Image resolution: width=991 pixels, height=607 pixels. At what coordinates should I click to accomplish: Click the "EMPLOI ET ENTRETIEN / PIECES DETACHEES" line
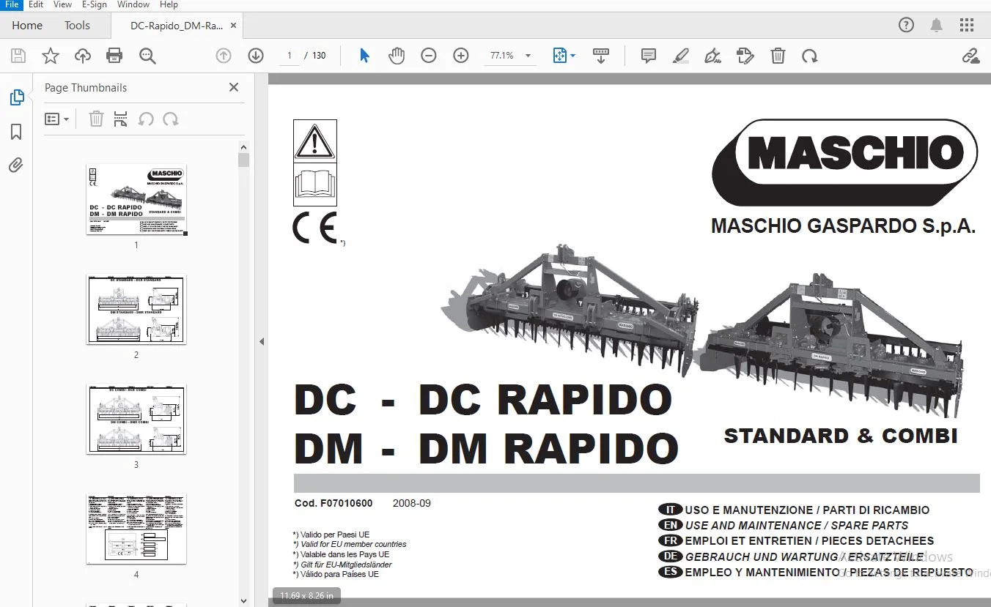point(809,541)
